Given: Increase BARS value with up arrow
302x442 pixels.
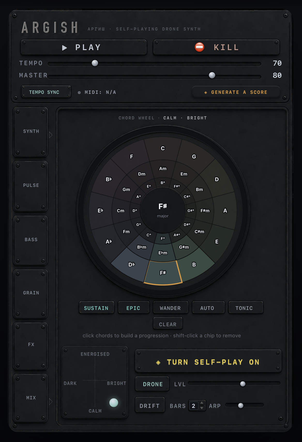Looking at the screenshot, I should click(x=202, y=403).
